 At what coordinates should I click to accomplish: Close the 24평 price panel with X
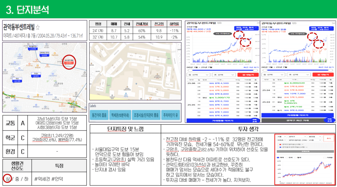coord(258,23)
